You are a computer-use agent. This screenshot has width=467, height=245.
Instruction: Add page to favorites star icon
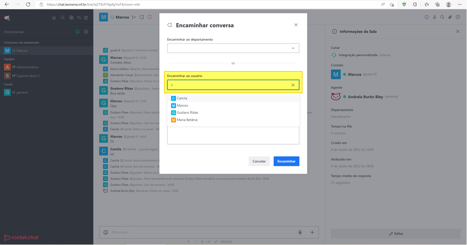(392, 5)
